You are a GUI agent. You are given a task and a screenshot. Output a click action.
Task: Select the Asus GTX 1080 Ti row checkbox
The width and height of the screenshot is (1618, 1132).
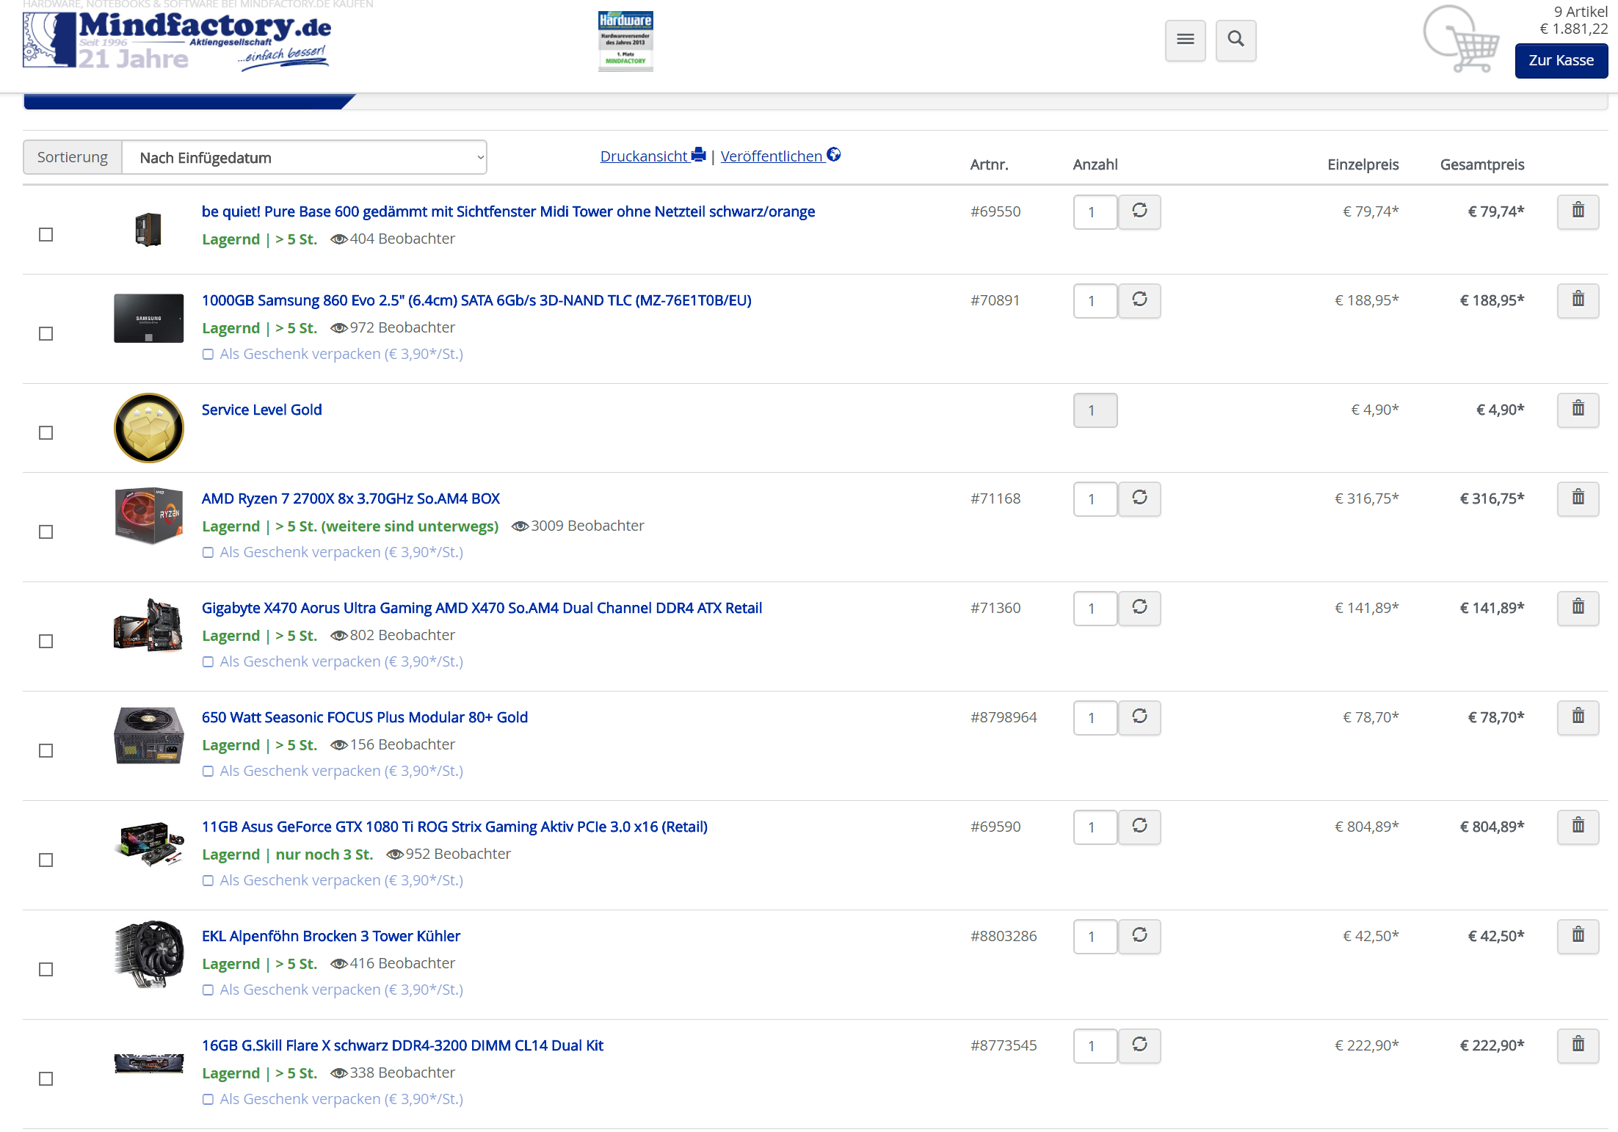(46, 860)
